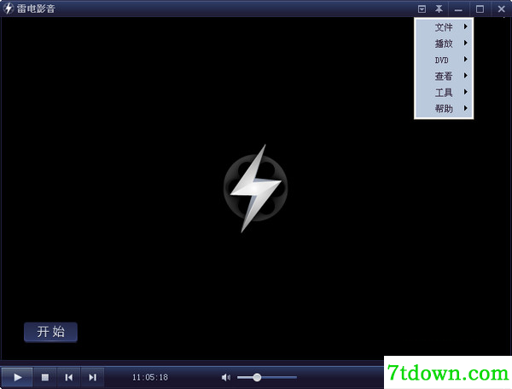
Task: Close the 雷电影音 window
Action: pos(501,9)
